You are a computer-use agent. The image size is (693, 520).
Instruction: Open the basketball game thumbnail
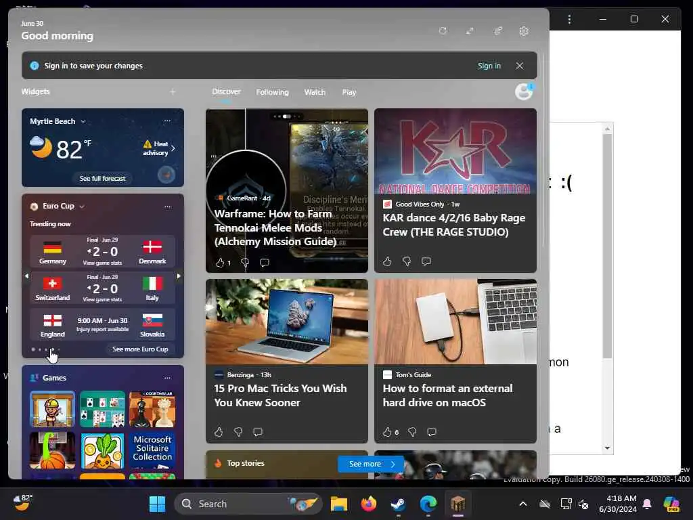click(52, 450)
